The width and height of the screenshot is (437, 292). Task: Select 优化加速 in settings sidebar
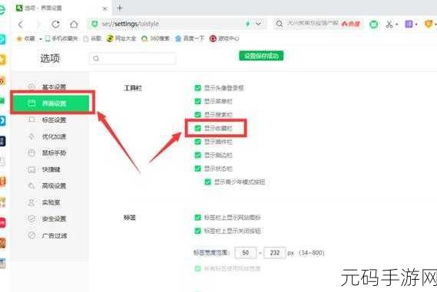coord(50,136)
